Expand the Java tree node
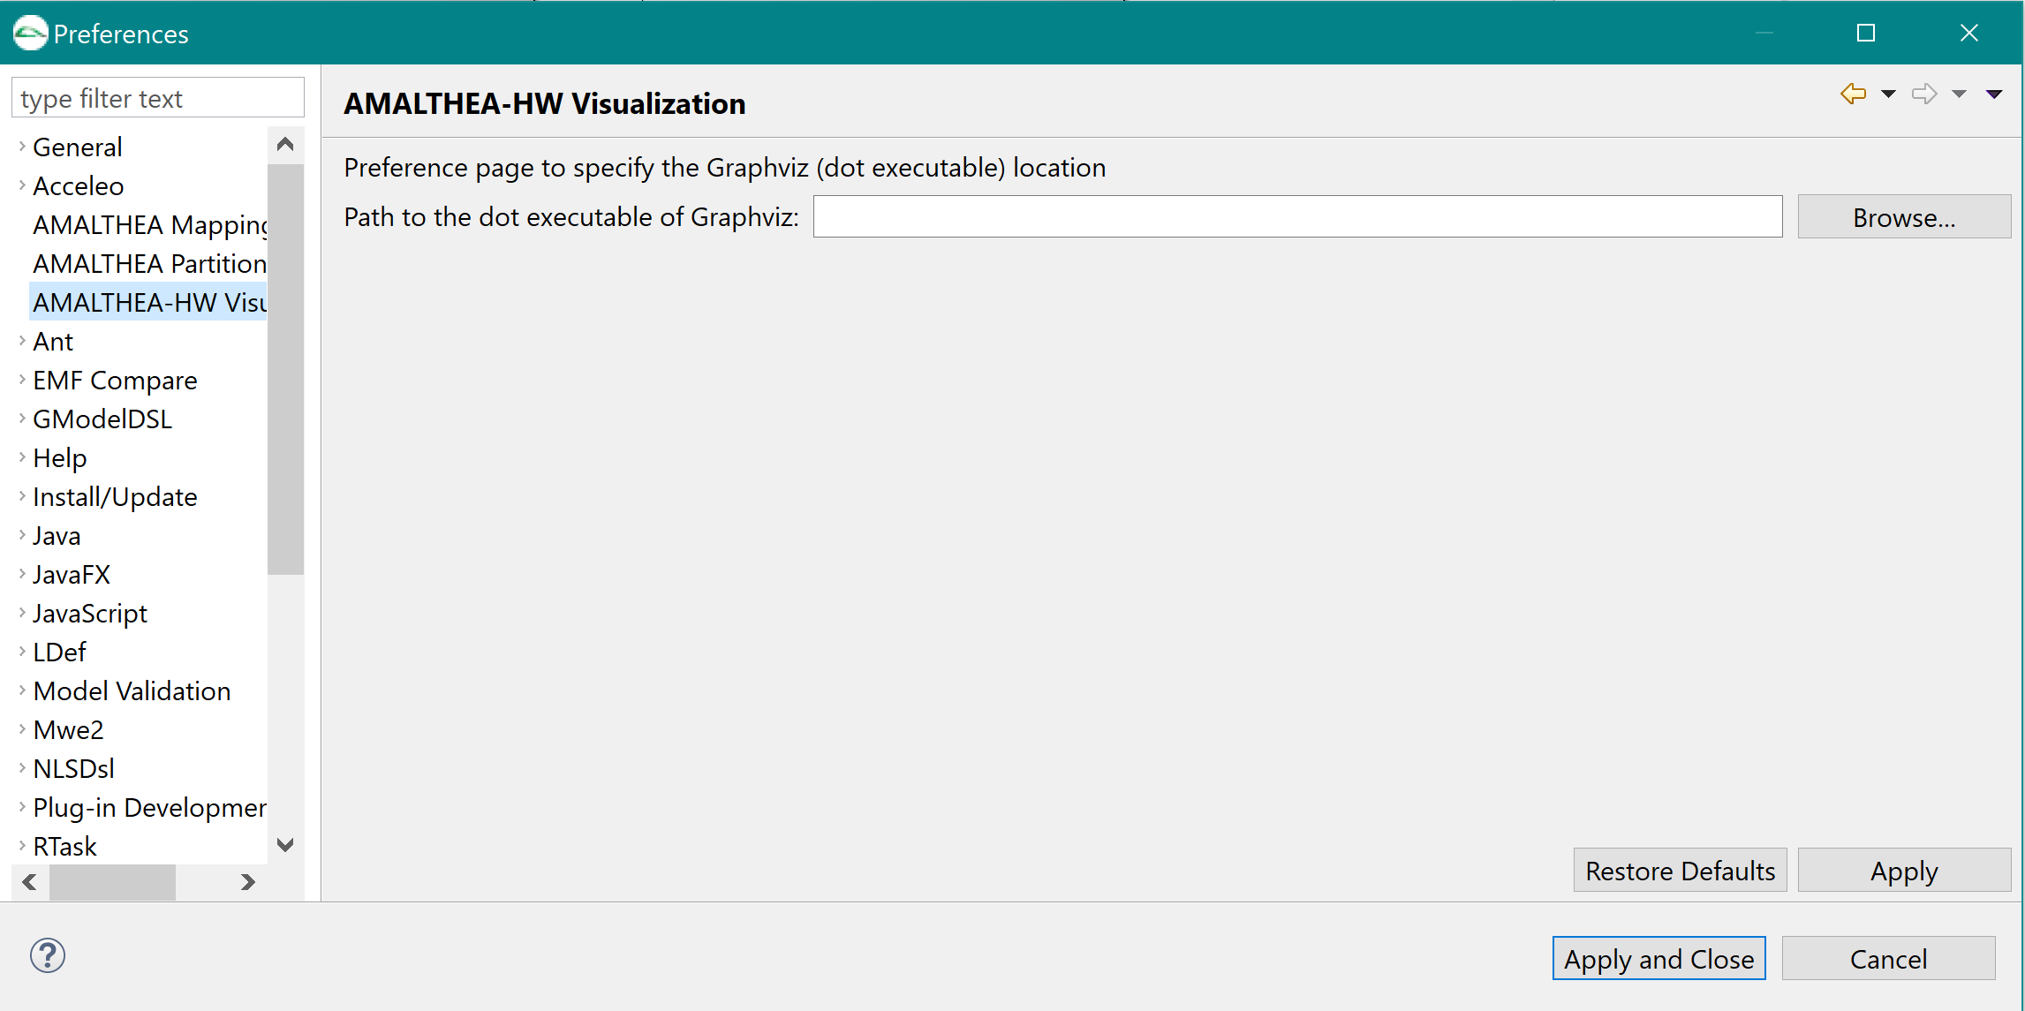This screenshot has height=1011, width=2025. (x=22, y=535)
